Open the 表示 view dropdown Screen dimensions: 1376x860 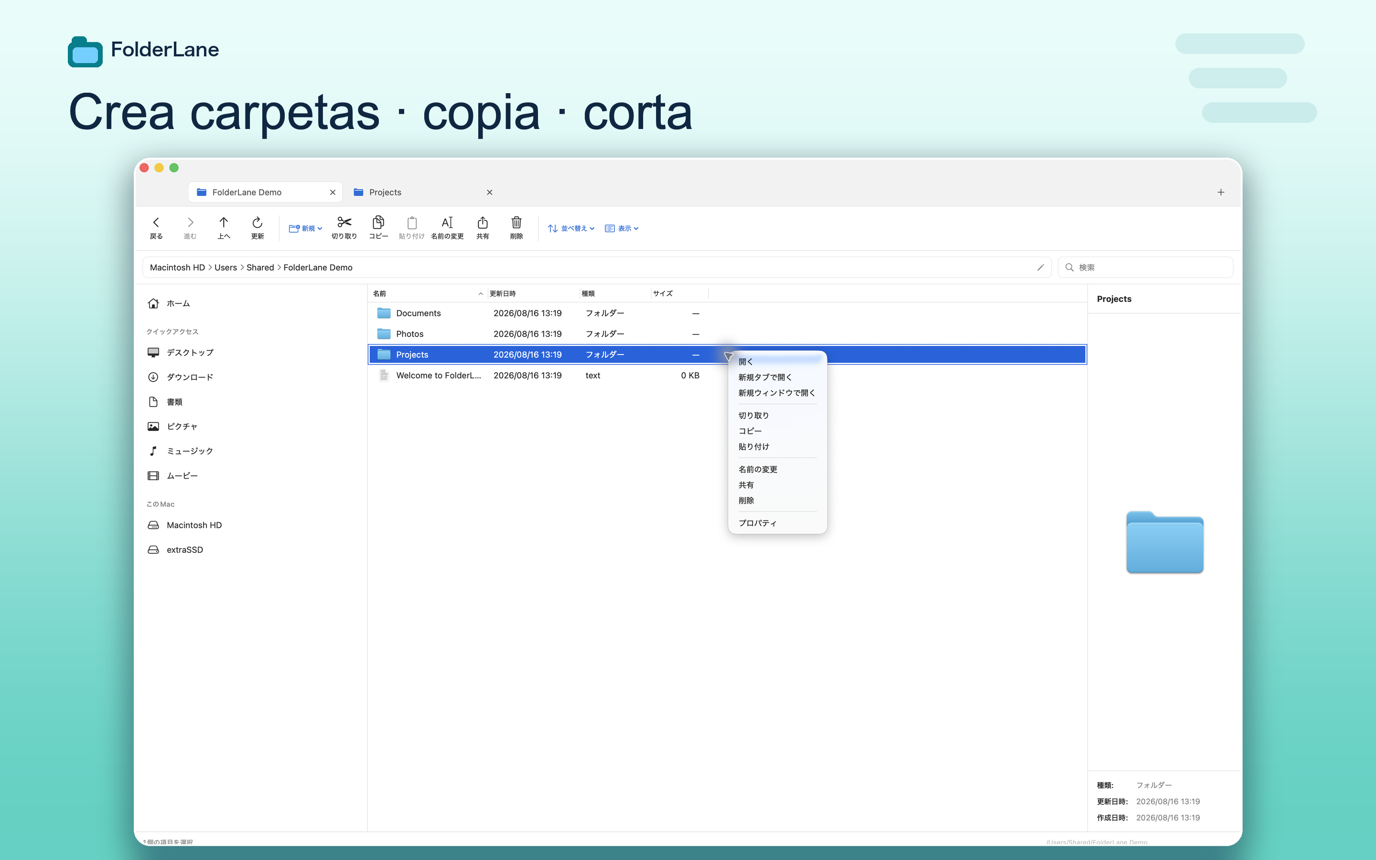(622, 228)
